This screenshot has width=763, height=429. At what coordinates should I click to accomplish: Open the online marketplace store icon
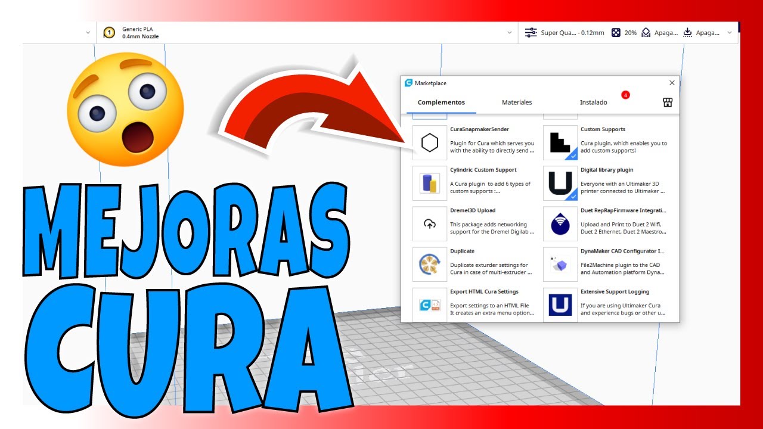(668, 102)
